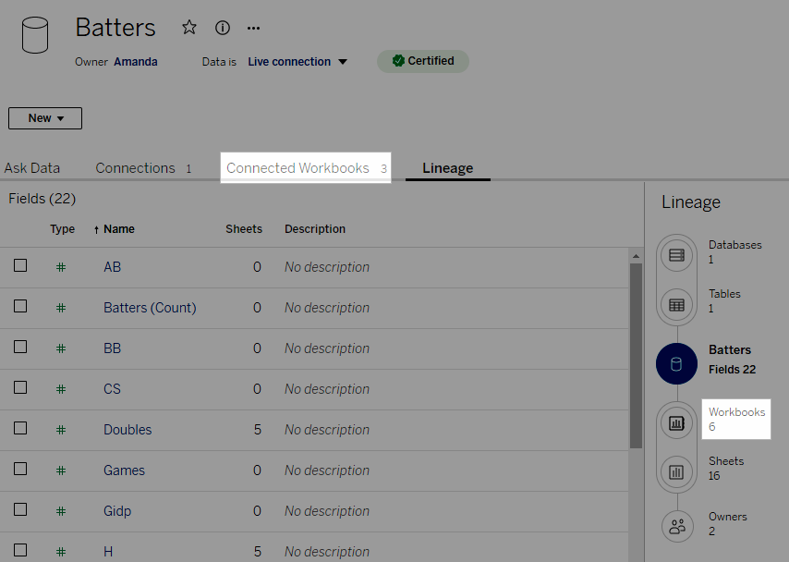Screen dimensions: 789x562
Task: Expand the Live connection dropdown
Action: 297,62
